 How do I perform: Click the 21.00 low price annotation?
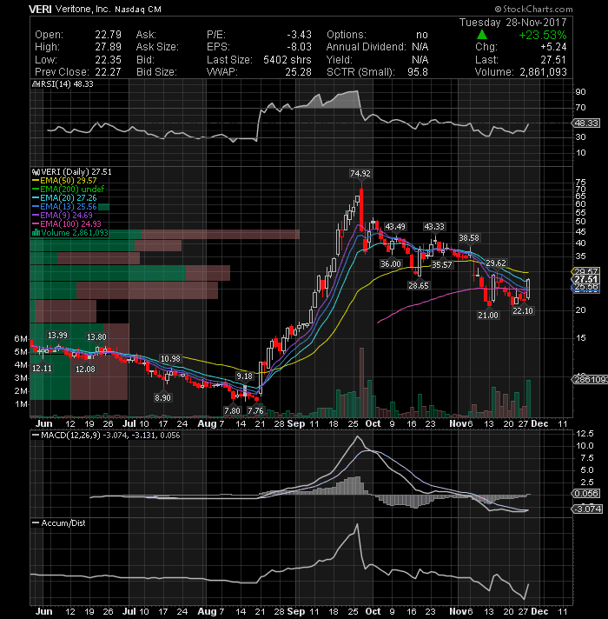488,316
